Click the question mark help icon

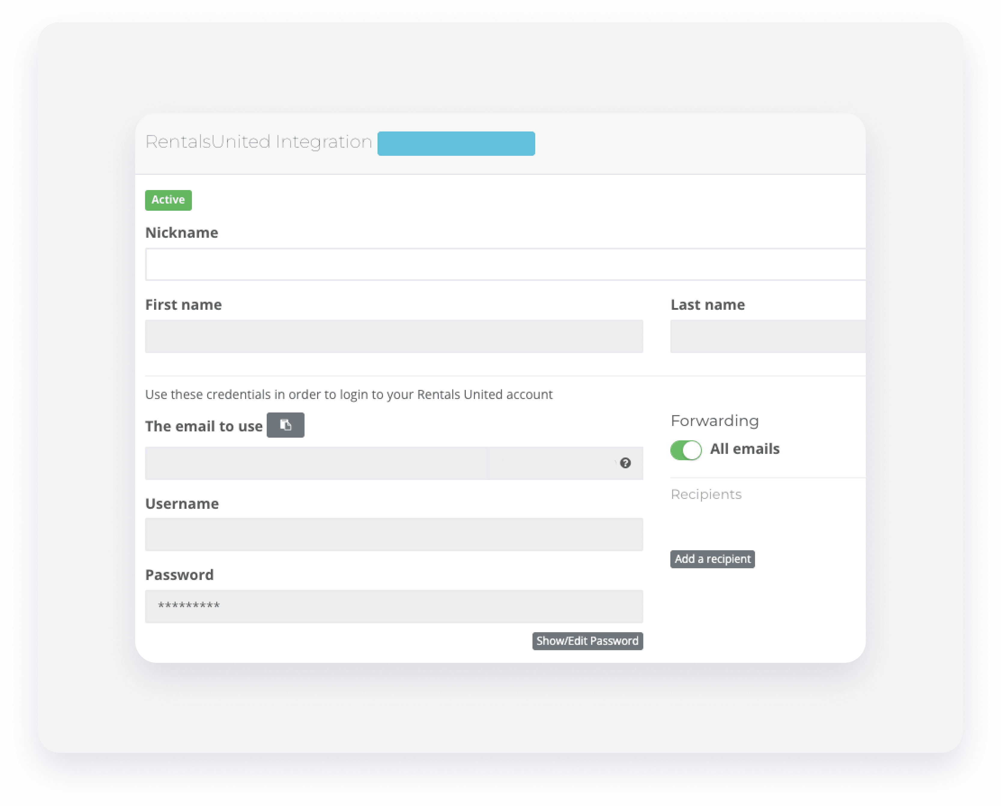click(x=625, y=463)
